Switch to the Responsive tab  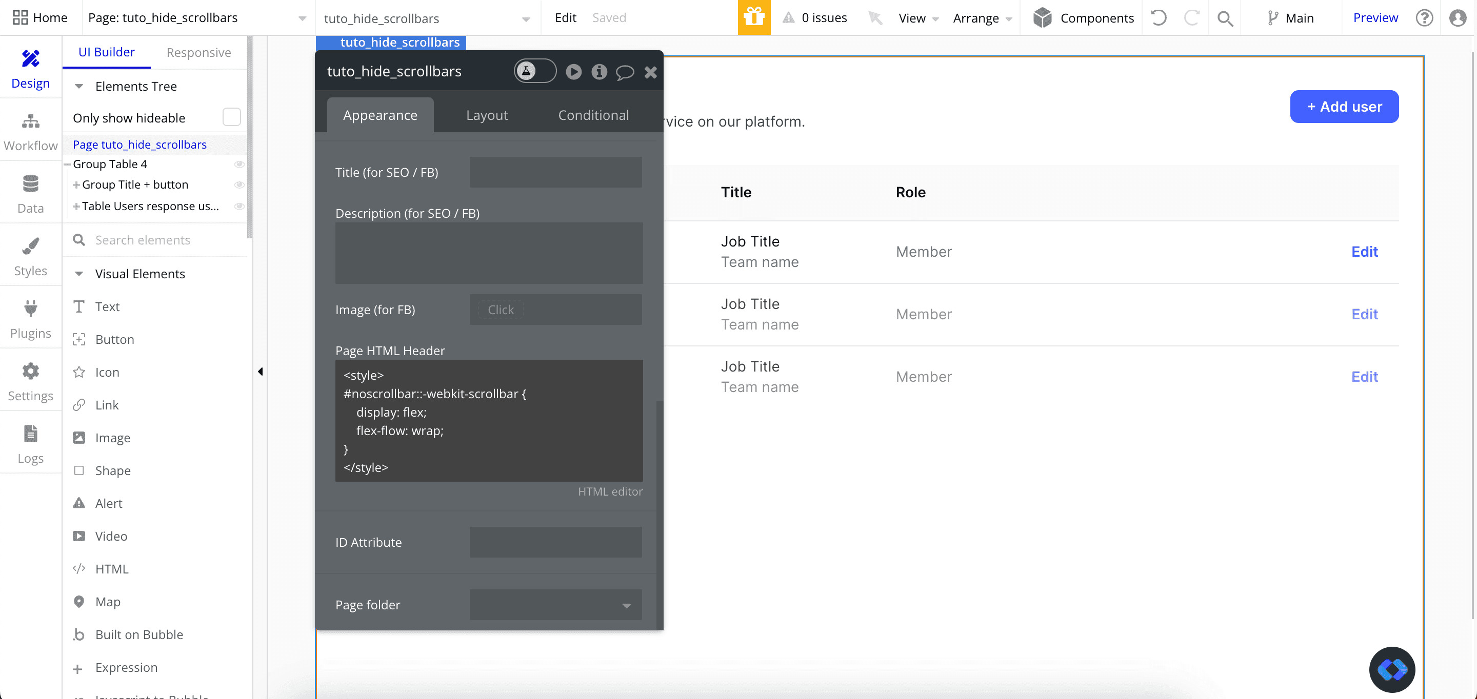[x=198, y=52]
